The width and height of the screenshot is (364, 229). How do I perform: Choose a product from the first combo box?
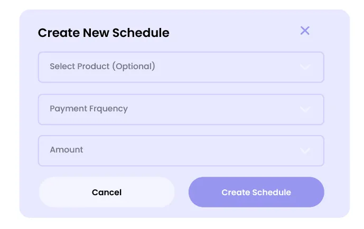click(x=181, y=67)
